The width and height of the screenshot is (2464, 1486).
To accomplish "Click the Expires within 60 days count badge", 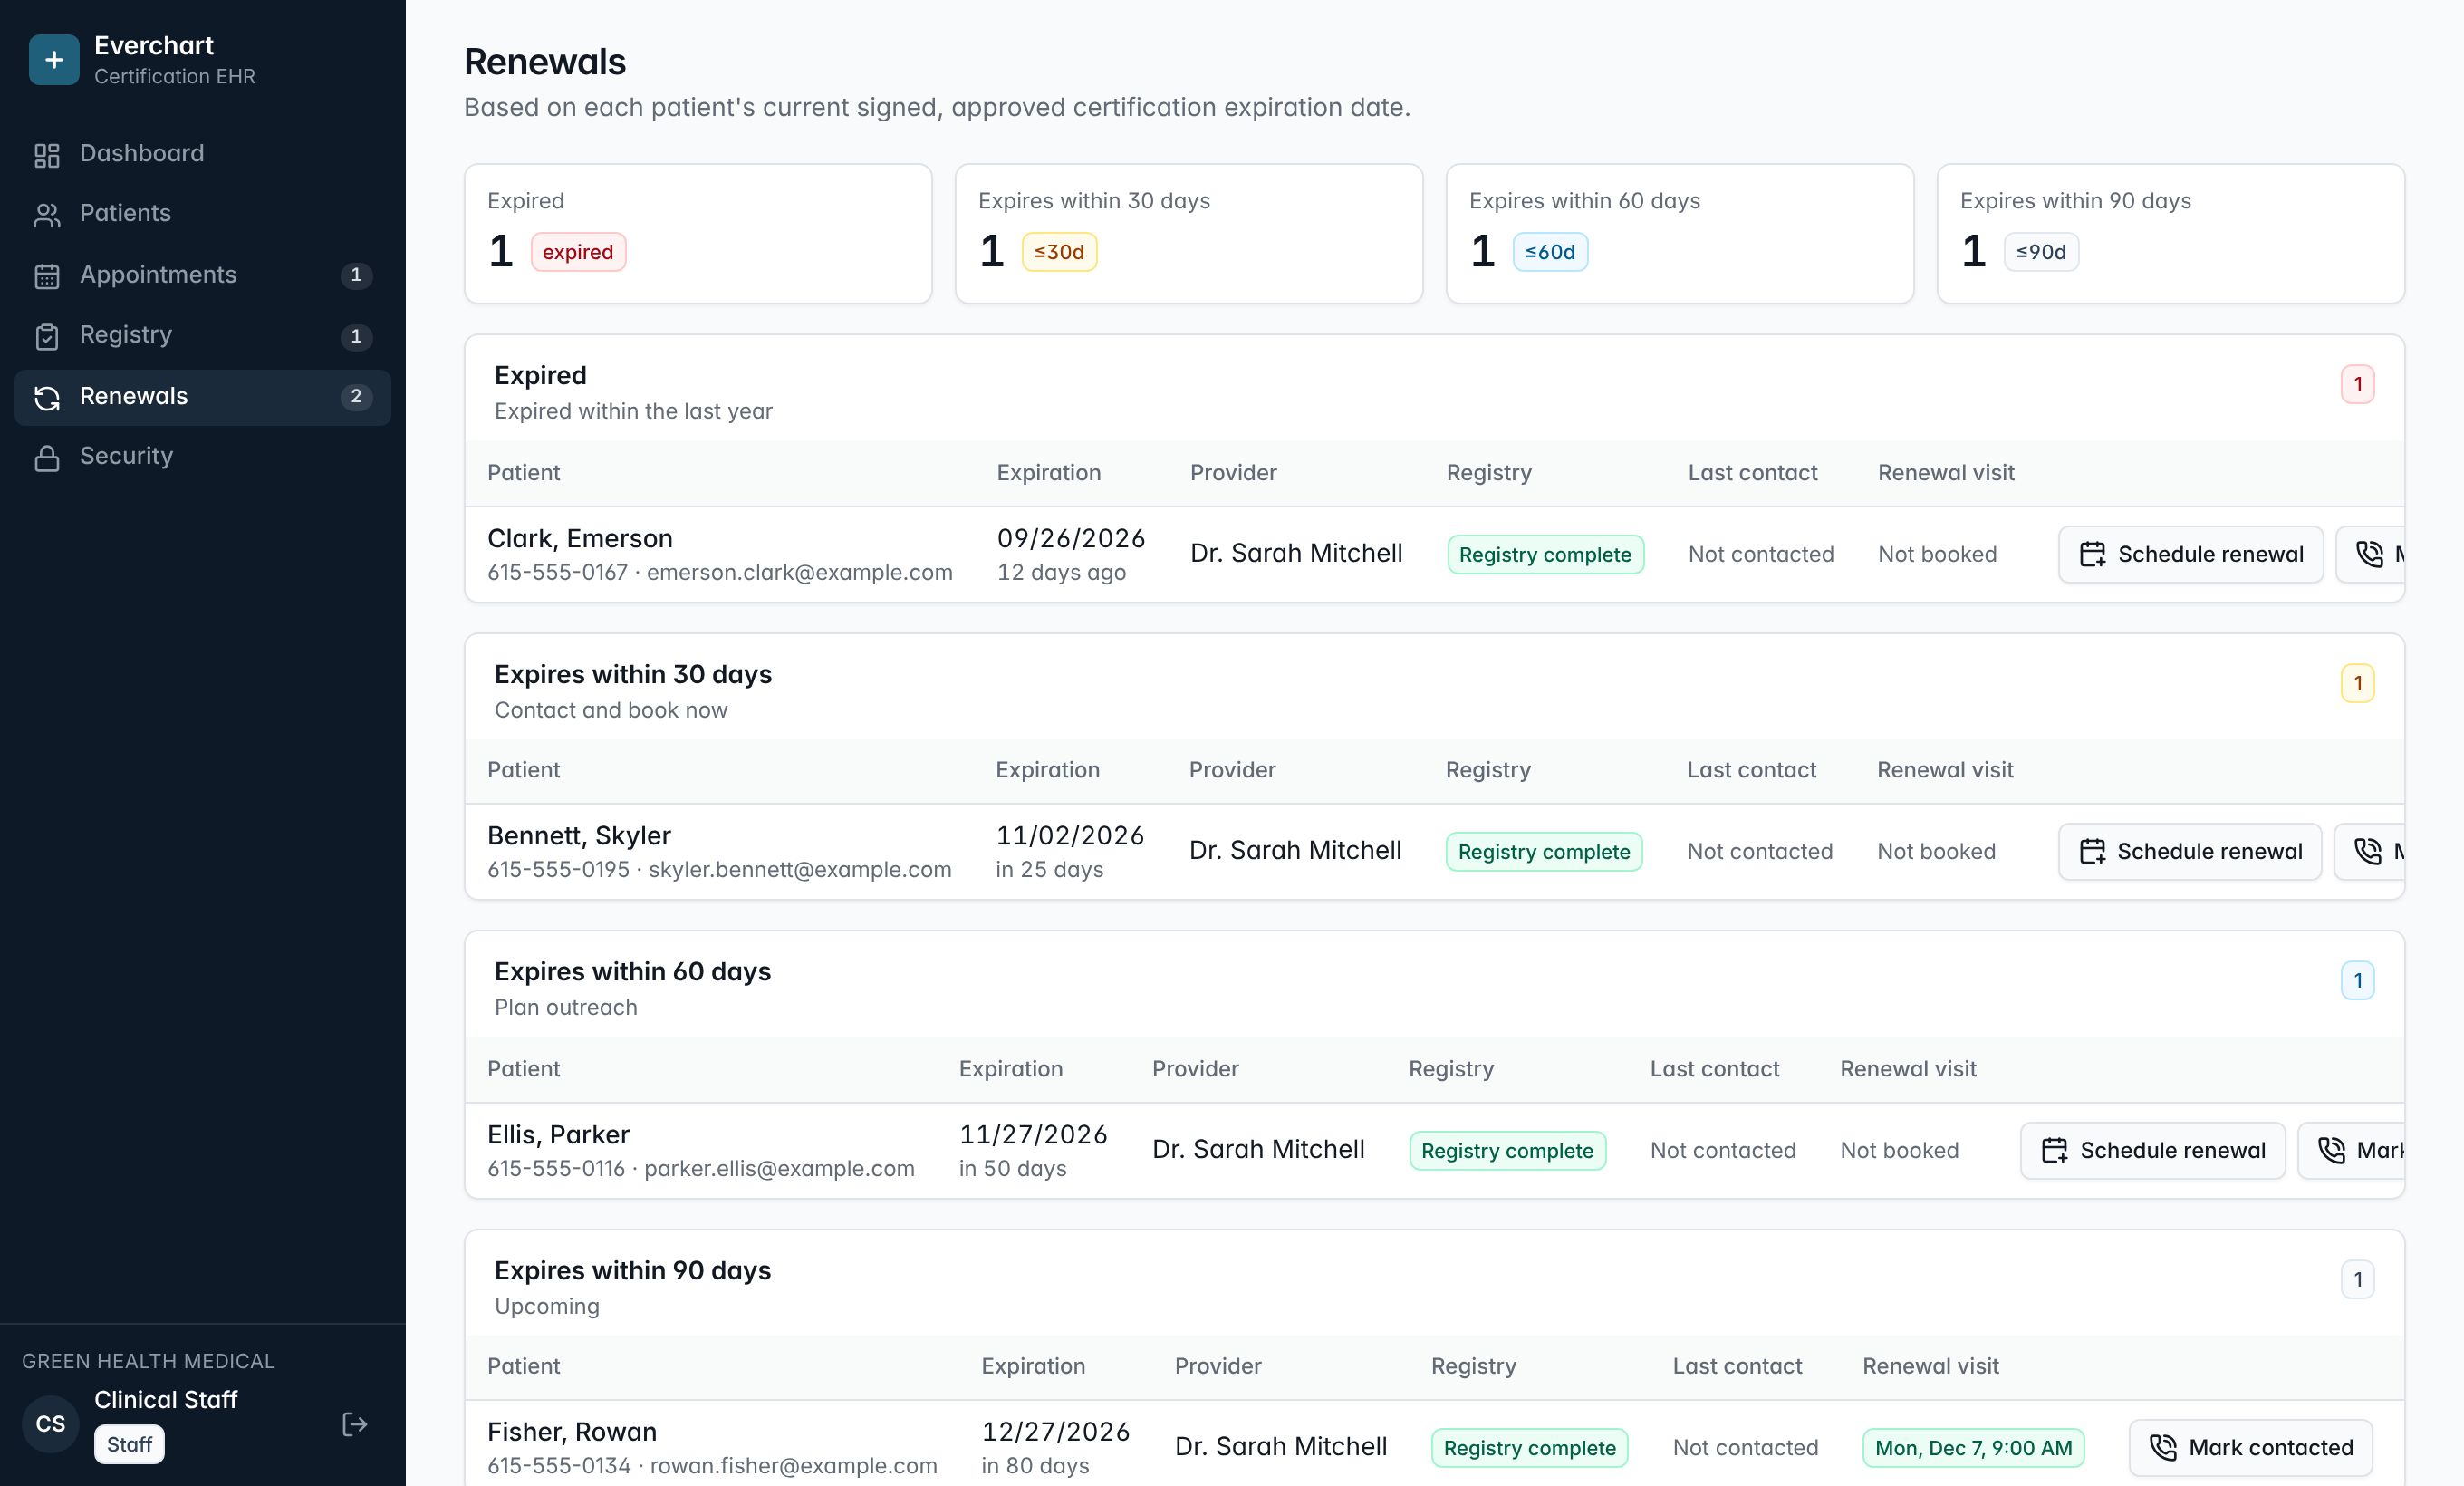I will pyautogui.click(x=2357, y=980).
